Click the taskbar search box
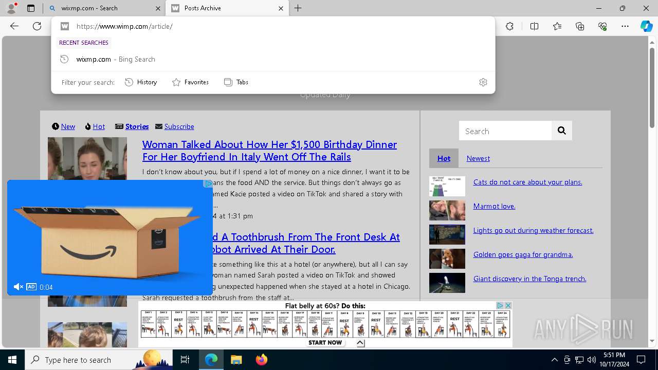Viewport: 658px width, 370px height. coord(99,360)
